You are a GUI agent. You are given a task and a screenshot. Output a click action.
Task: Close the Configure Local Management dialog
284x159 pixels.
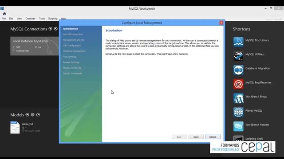(221, 23)
